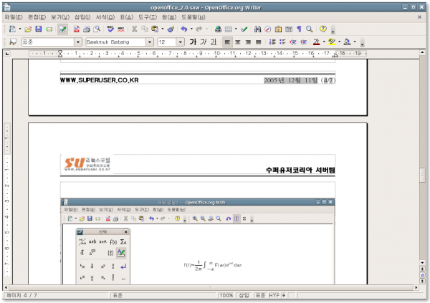The image size is (430, 303).
Task: Open the Gallery icon
Action: (x=278, y=29)
